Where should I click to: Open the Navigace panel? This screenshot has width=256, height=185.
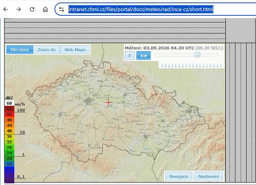point(179,177)
